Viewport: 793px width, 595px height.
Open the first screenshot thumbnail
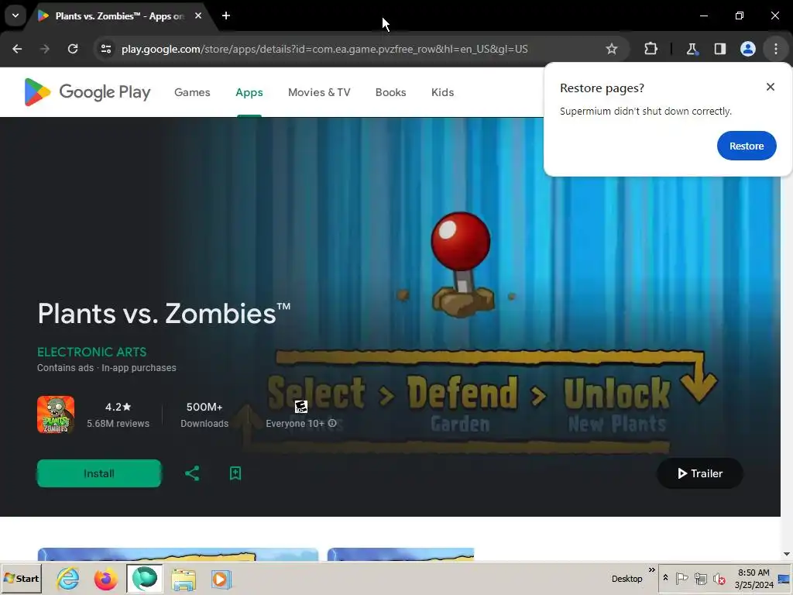[178, 554]
